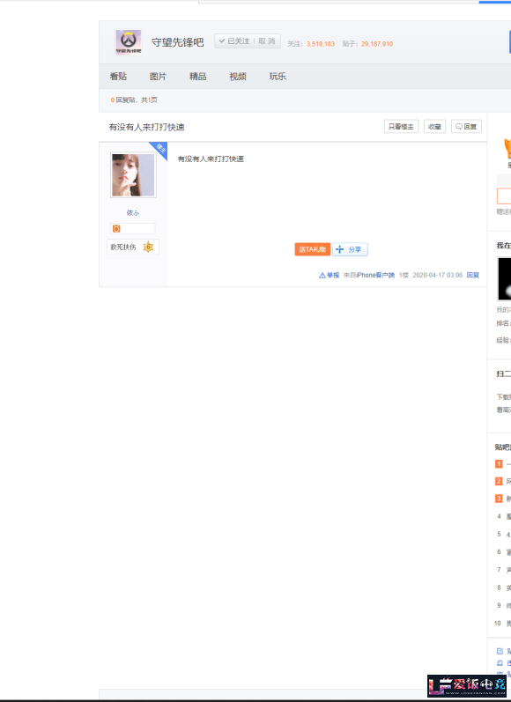Open the iPhone客户端 link
This screenshot has height=702, width=511.
375,276
